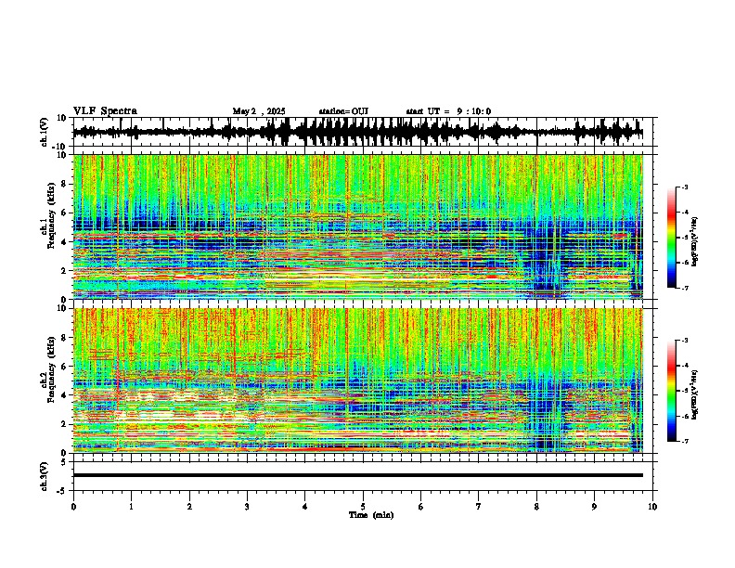
Task: Click time axis tick label "0"
Action: pos(73,507)
